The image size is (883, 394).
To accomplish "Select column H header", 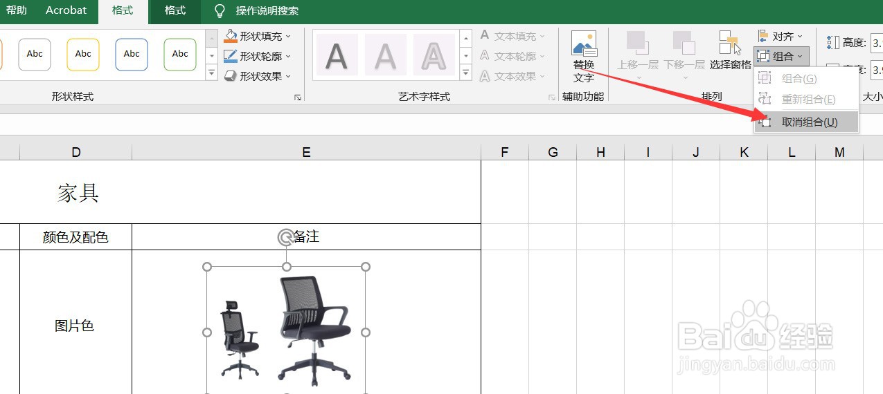I will tap(600, 152).
